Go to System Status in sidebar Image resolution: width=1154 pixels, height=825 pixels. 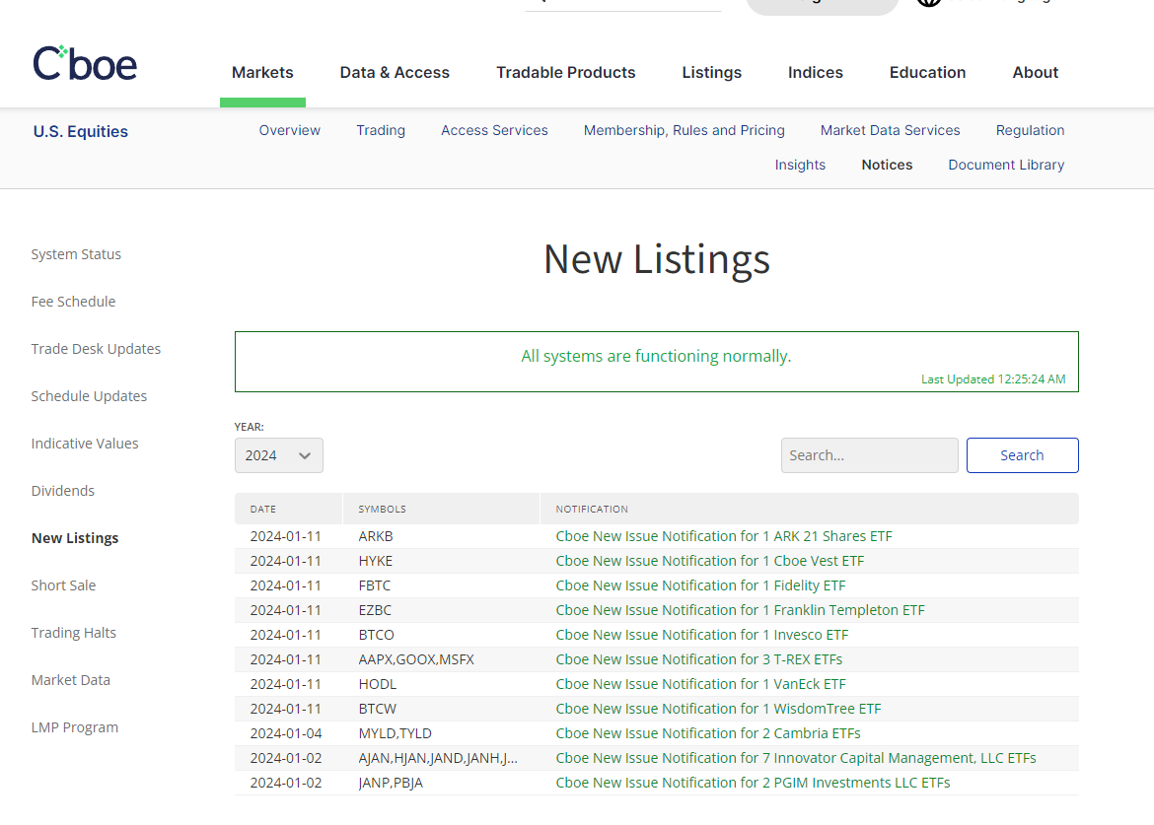(x=76, y=254)
